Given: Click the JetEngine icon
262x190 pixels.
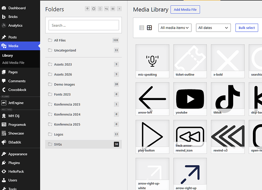Looking at the screenshot, I should [4, 103].
